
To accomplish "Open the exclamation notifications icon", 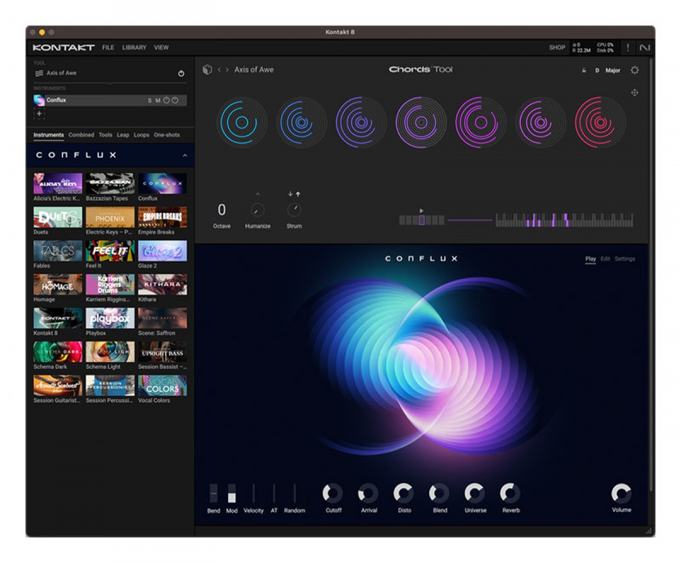I will [x=628, y=48].
